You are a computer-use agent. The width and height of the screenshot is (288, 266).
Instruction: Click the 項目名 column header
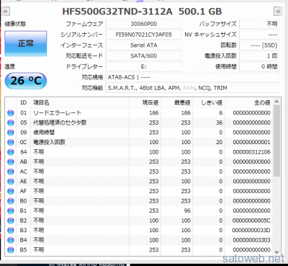point(80,102)
